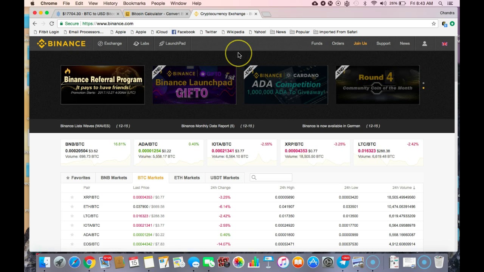Screen dimensions: 484x272
Task: Expand the Imported From Safari bookmarks folder
Action: [x=335, y=32]
